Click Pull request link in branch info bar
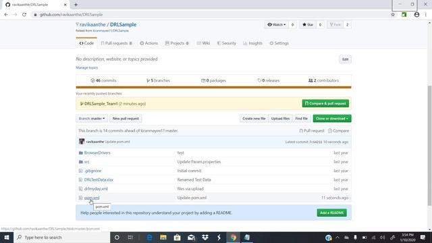 312,130
